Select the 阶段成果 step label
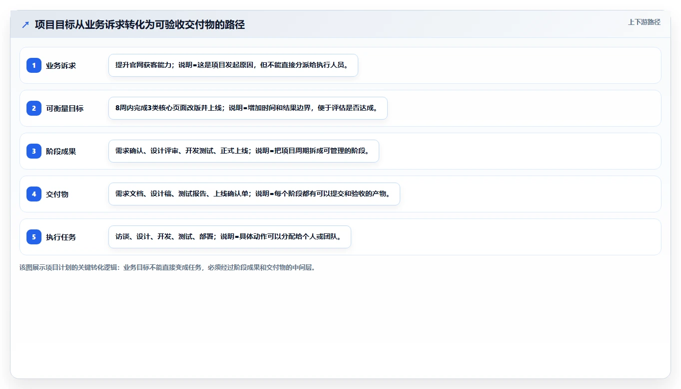 (x=61, y=151)
